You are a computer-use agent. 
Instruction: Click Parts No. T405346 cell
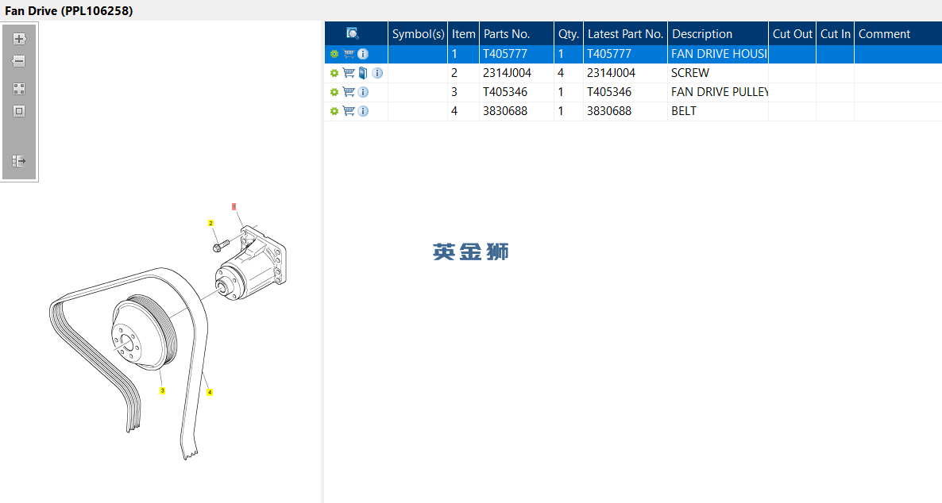(516, 93)
